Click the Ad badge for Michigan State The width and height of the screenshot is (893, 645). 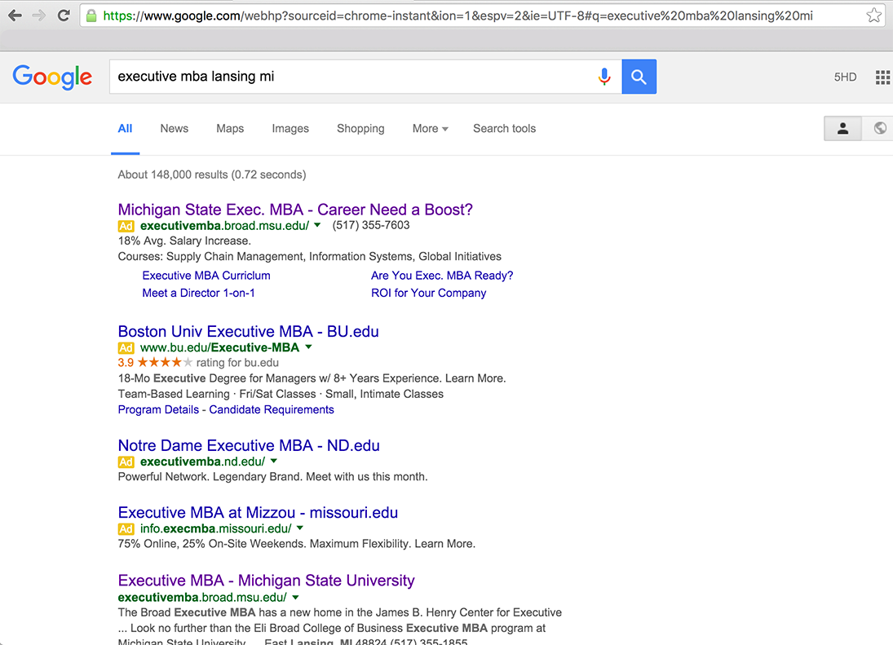point(126,226)
